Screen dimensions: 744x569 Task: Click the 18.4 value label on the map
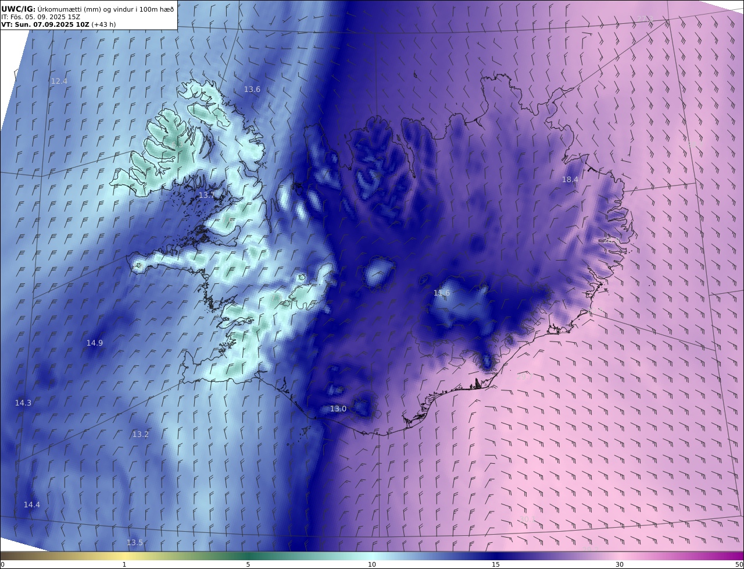click(x=570, y=180)
